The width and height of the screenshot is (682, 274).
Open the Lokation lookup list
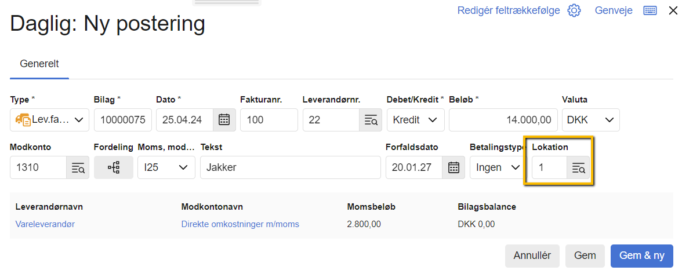tap(578, 168)
